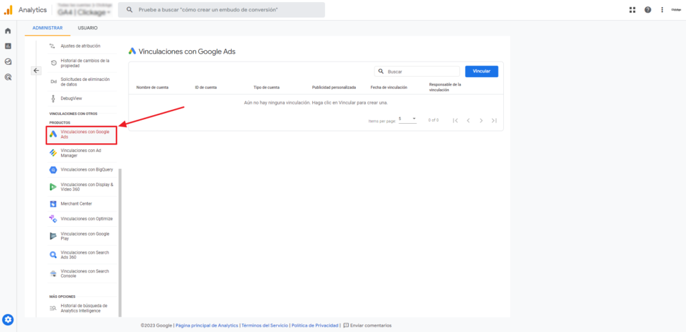The width and height of the screenshot is (686, 332).
Task: Click the ID de cuenta column header
Action: tap(206, 88)
